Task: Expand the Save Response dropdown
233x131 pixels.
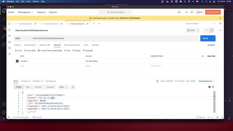Action: (x=207, y=81)
